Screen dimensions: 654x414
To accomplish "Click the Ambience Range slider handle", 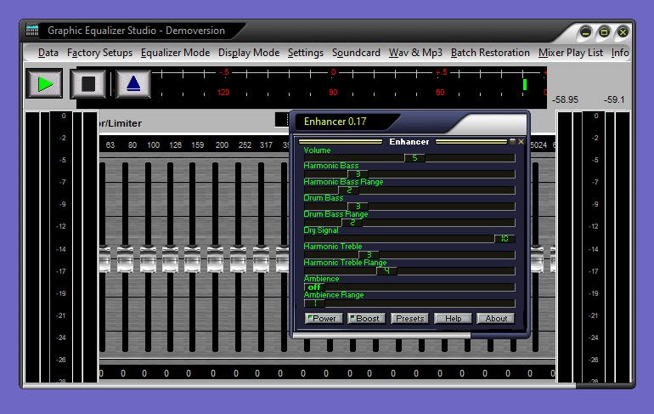I will point(315,303).
